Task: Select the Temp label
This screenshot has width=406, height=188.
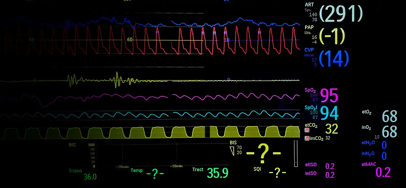Action: (137, 170)
